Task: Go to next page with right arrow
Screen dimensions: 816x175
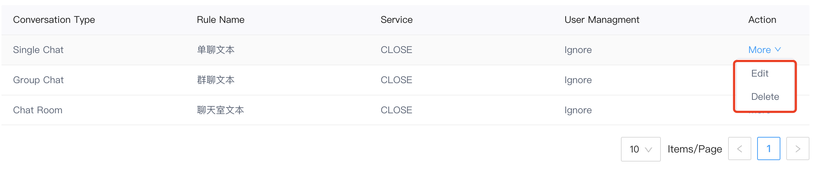Action: pyautogui.click(x=797, y=148)
